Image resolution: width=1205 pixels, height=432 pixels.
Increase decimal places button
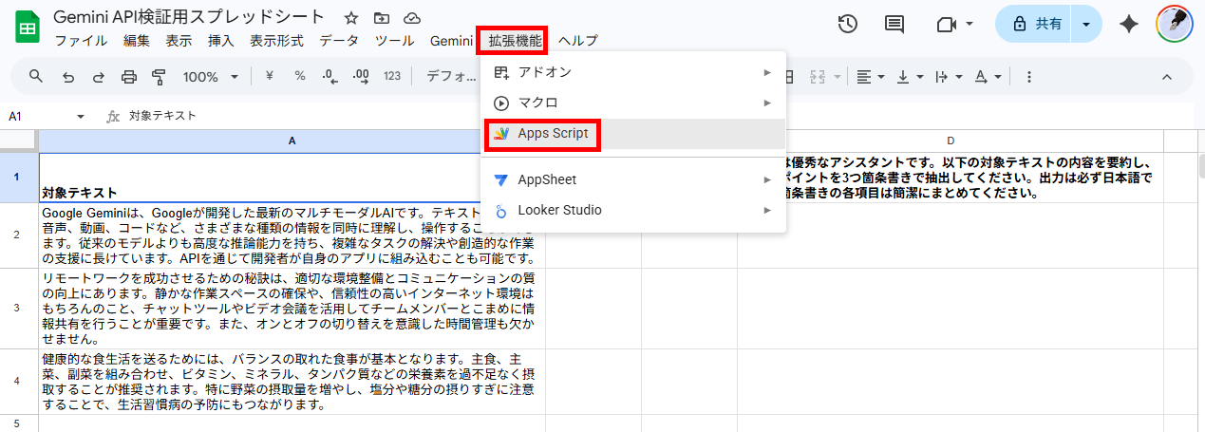click(360, 77)
